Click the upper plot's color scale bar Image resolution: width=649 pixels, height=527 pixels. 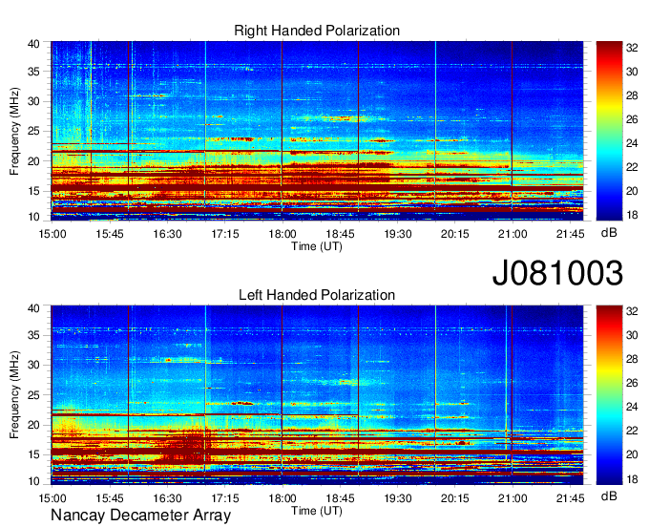click(x=609, y=131)
